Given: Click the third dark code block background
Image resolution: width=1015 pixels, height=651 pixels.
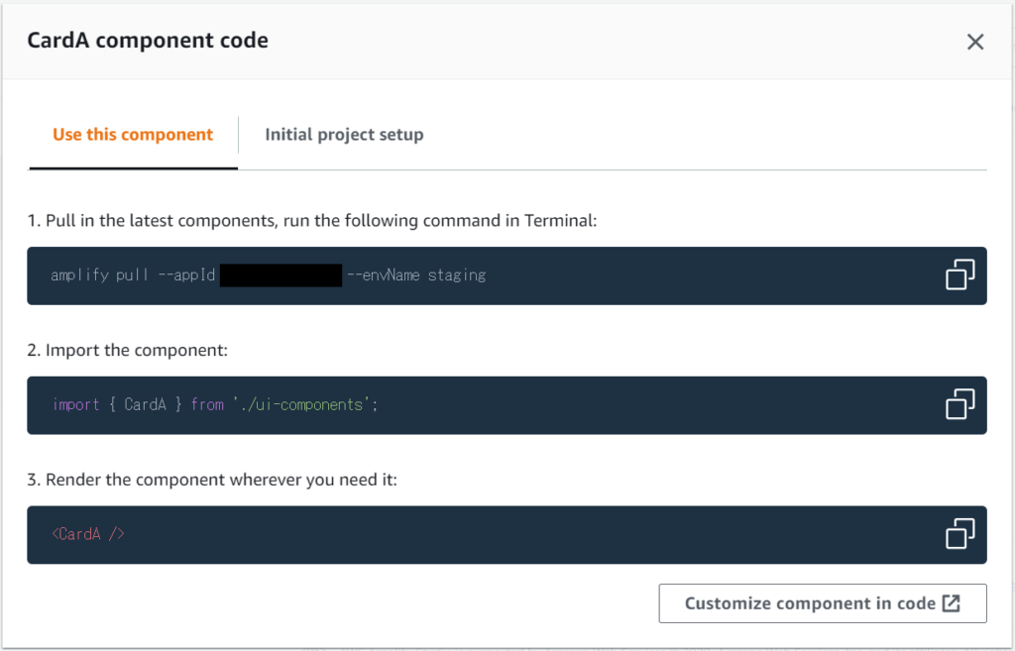Looking at the screenshot, I should click(507, 534).
